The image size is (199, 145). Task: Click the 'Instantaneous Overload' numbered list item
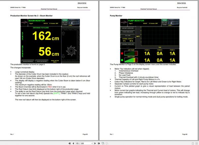click(129, 71)
